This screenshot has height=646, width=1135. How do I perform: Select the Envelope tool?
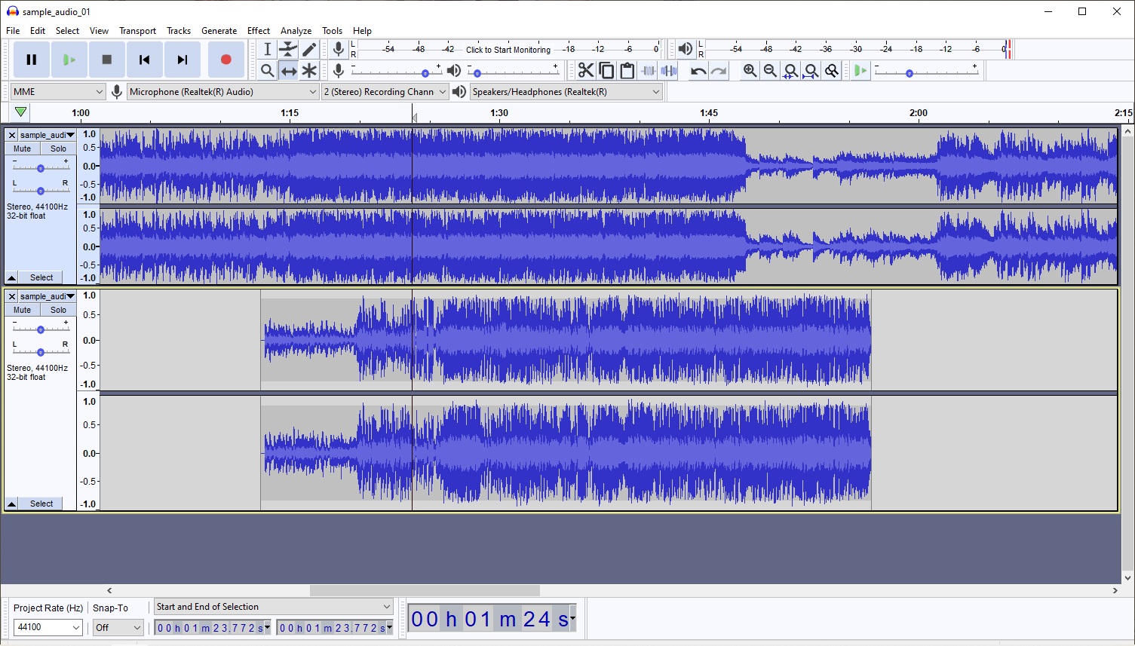288,50
